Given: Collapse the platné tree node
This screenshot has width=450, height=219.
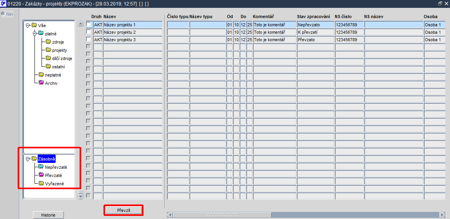Looking at the screenshot, I should (35, 34).
